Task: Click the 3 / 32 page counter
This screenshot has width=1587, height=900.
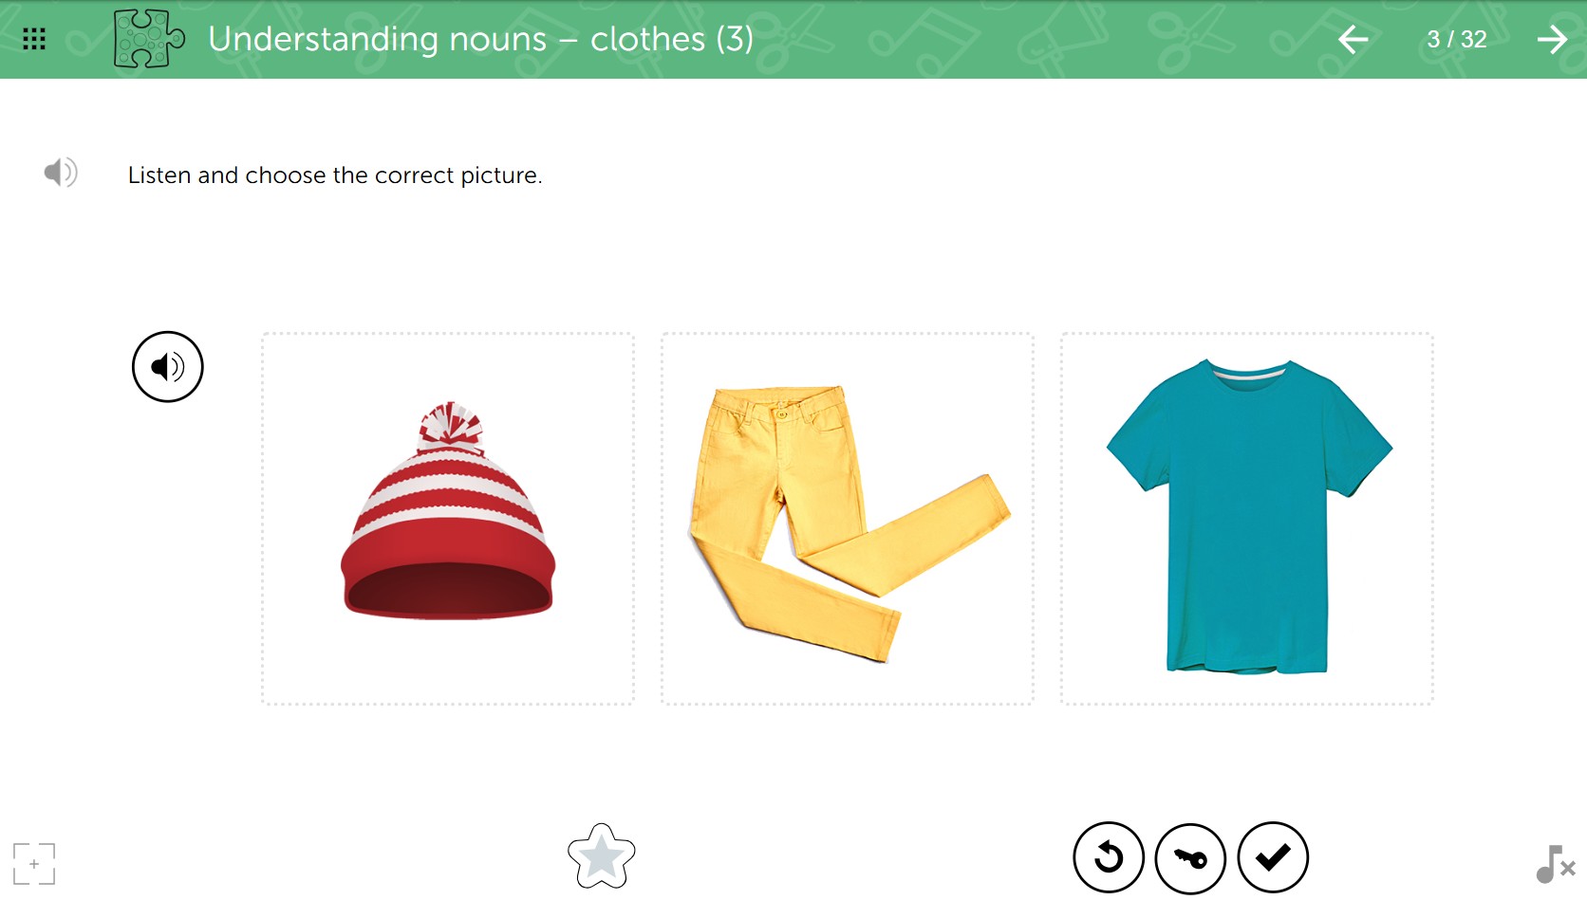Action: (x=1457, y=39)
